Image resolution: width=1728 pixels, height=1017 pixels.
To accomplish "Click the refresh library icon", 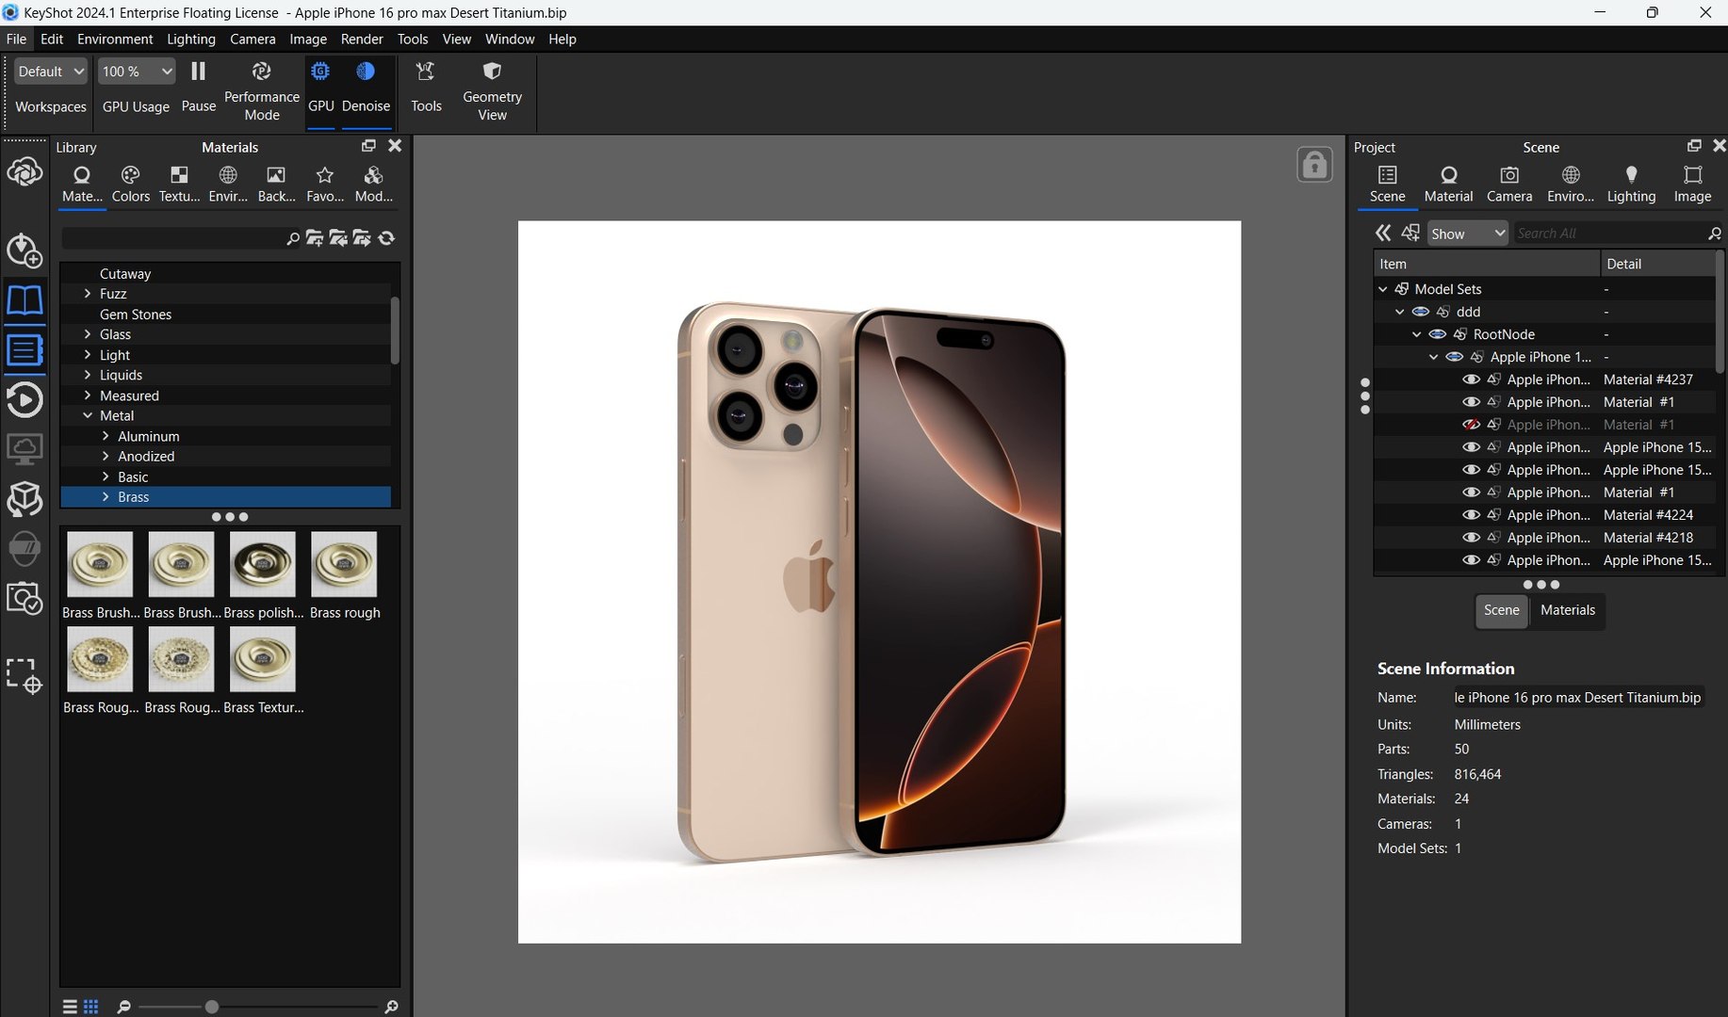I will point(386,238).
